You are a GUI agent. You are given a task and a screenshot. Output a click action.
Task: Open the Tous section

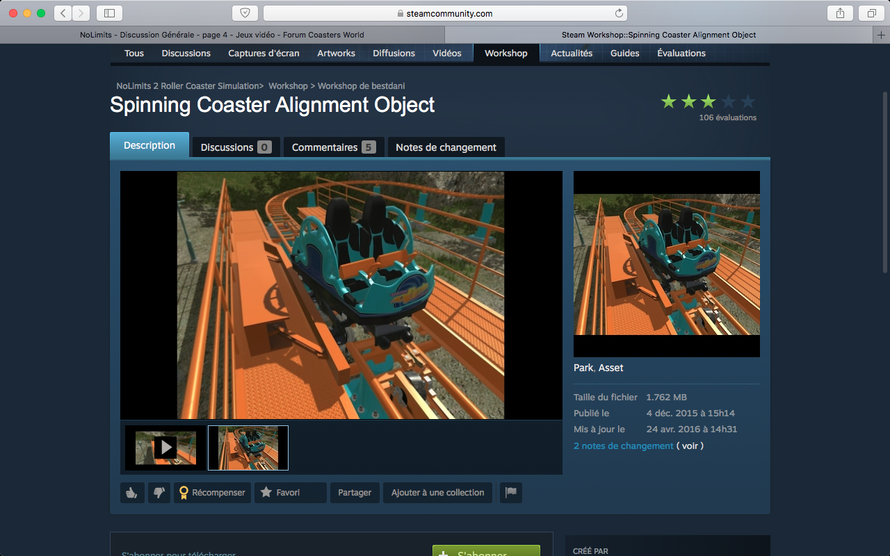pyautogui.click(x=134, y=54)
